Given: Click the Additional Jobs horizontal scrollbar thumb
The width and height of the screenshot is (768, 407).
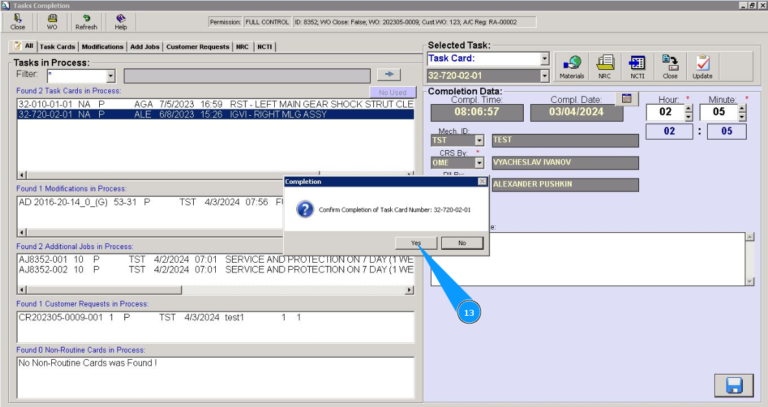Looking at the screenshot, I should (x=104, y=290).
